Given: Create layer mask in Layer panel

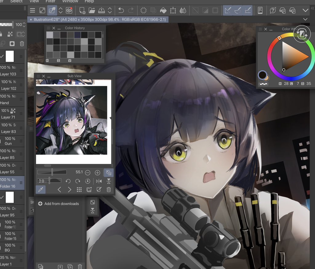Looking at the screenshot, I should pyautogui.click(x=12, y=44).
